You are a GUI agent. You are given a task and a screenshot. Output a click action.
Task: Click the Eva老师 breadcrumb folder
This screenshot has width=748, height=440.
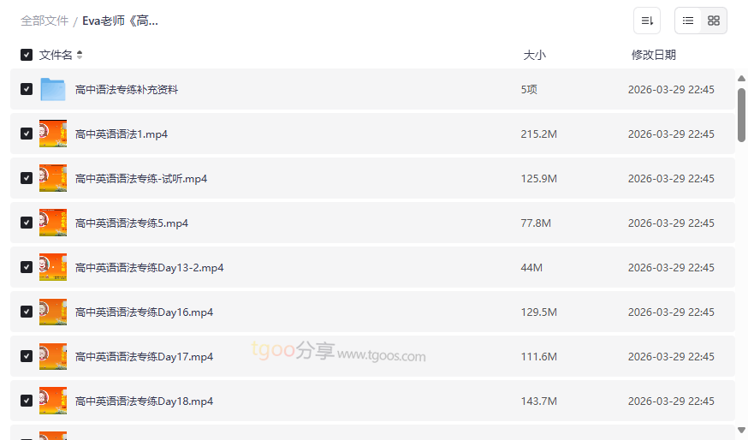coord(120,21)
